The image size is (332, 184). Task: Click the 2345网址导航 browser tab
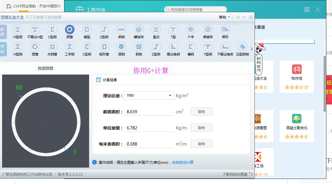34,6
